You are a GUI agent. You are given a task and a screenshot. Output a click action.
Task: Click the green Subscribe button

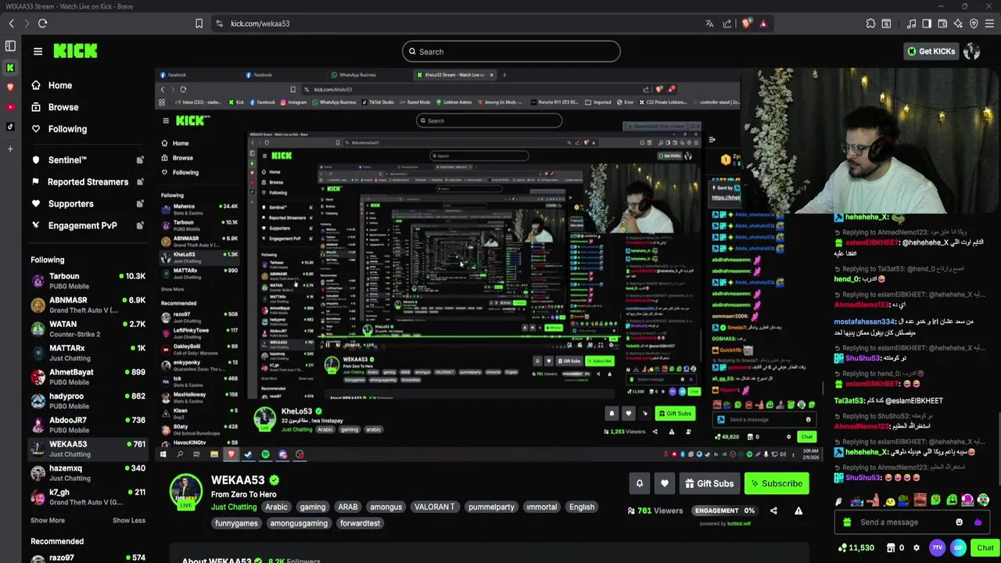777,484
